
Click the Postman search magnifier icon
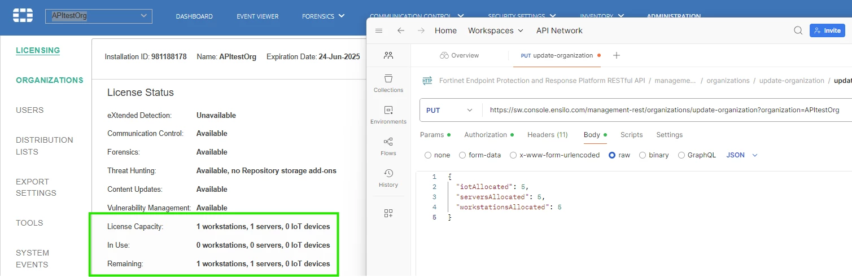pyautogui.click(x=798, y=30)
